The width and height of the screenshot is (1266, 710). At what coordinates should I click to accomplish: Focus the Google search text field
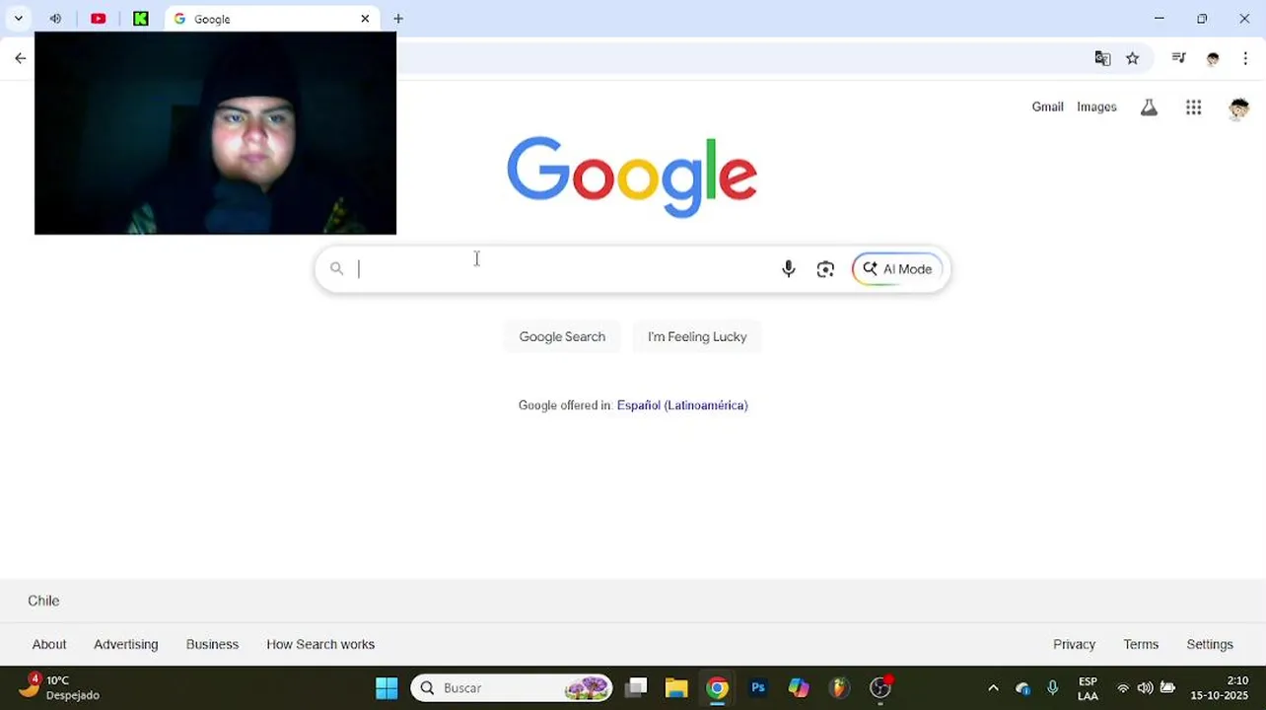(x=562, y=269)
